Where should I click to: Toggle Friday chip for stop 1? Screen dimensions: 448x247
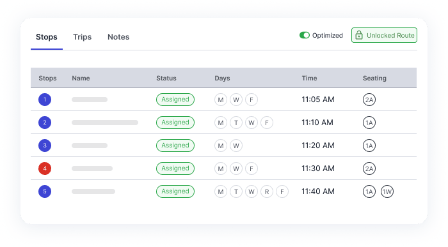pos(252,100)
